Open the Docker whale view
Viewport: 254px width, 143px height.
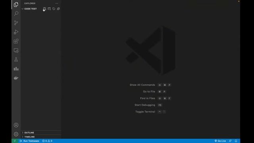pos(16,78)
